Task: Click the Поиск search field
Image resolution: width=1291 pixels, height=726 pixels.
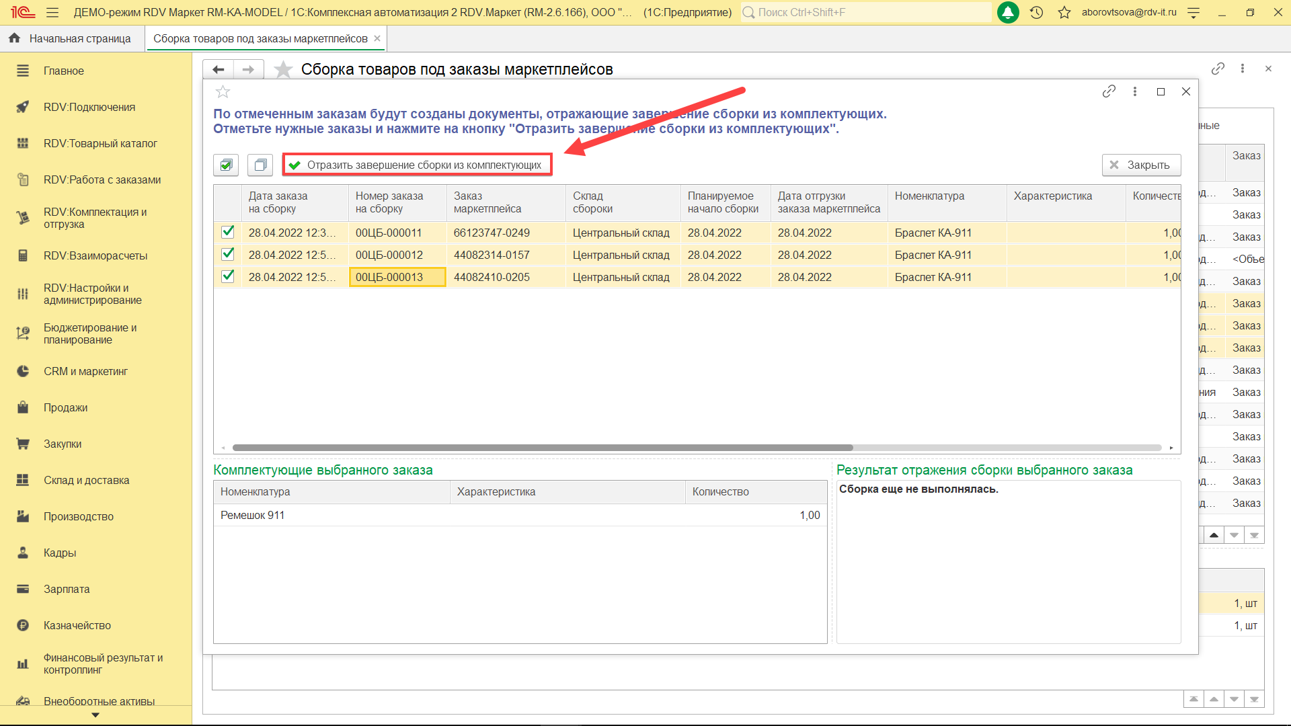Action: [867, 12]
